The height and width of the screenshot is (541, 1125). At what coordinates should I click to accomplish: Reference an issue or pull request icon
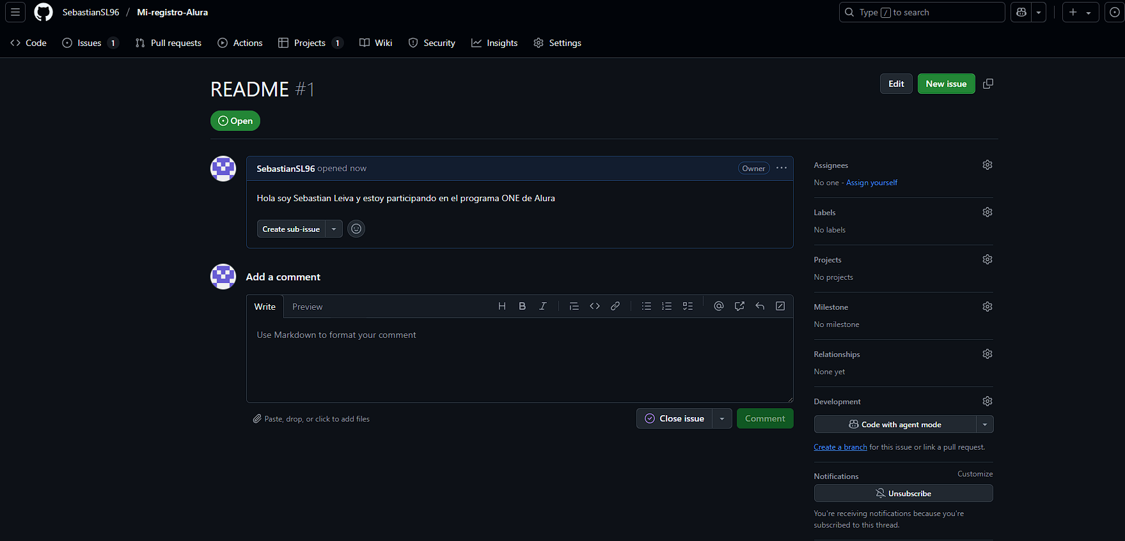739,306
